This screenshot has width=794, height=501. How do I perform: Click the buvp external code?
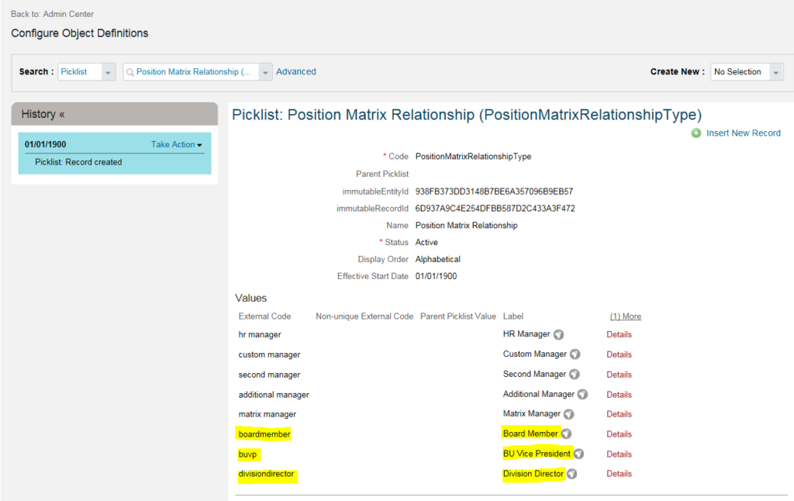pos(247,454)
